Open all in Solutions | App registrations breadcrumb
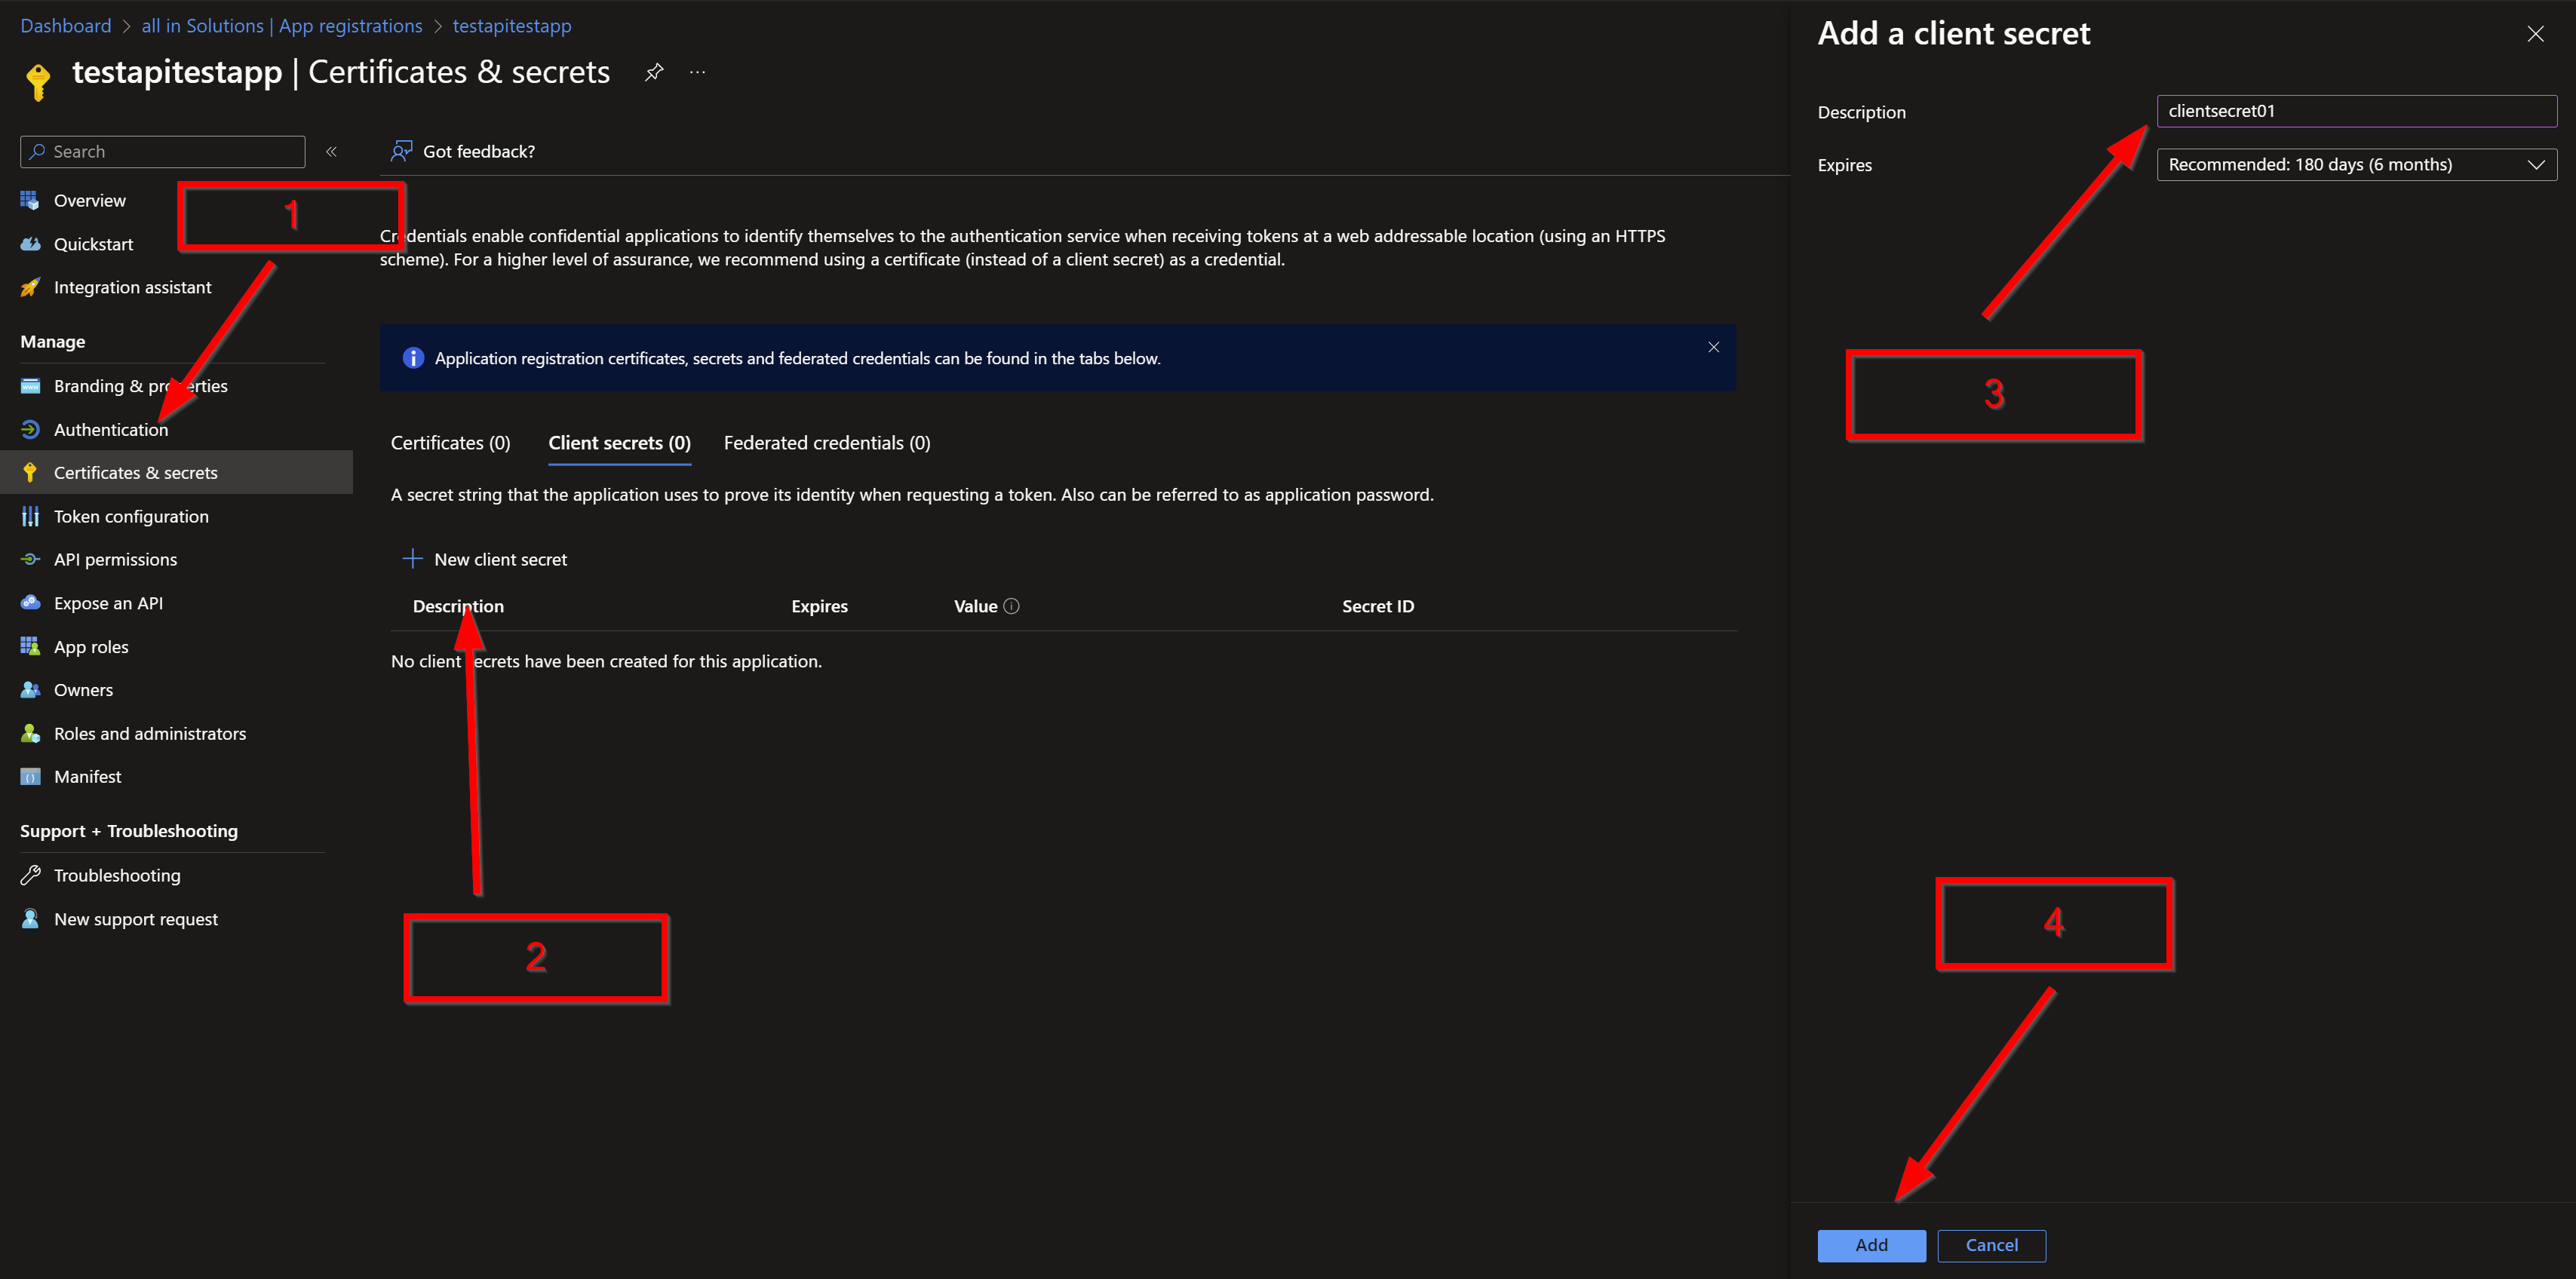The height and width of the screenshot is (1279, 2576). pos(282,26)
